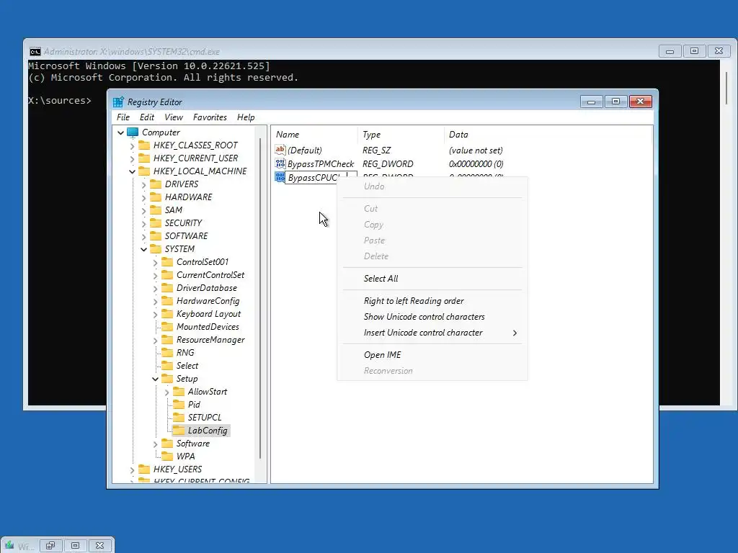Expand HKEY_USERS arrow
This screenshot has width=738, height=553.
(x=133, y=469)
